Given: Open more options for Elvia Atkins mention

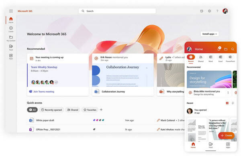Looking at the screenshot, I should click(228, 93).
